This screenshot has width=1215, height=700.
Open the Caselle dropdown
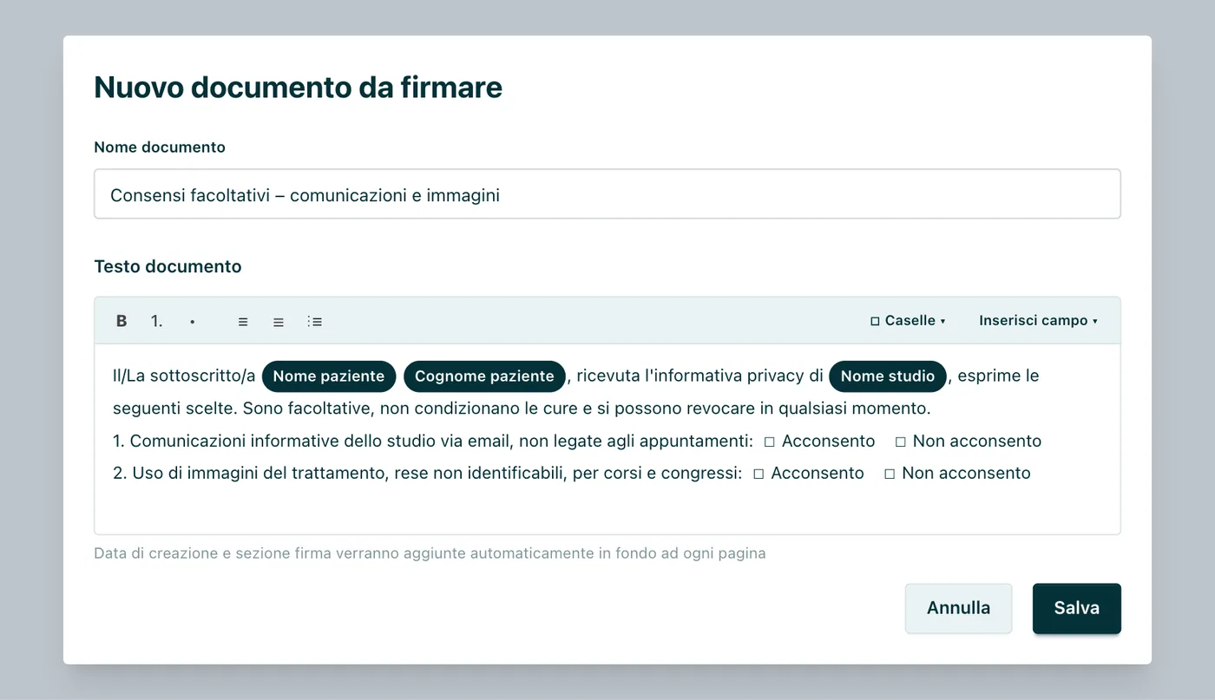[908, 321]
